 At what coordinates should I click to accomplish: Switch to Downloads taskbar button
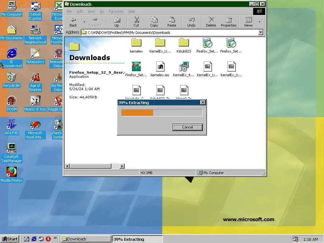coord(86,239)
